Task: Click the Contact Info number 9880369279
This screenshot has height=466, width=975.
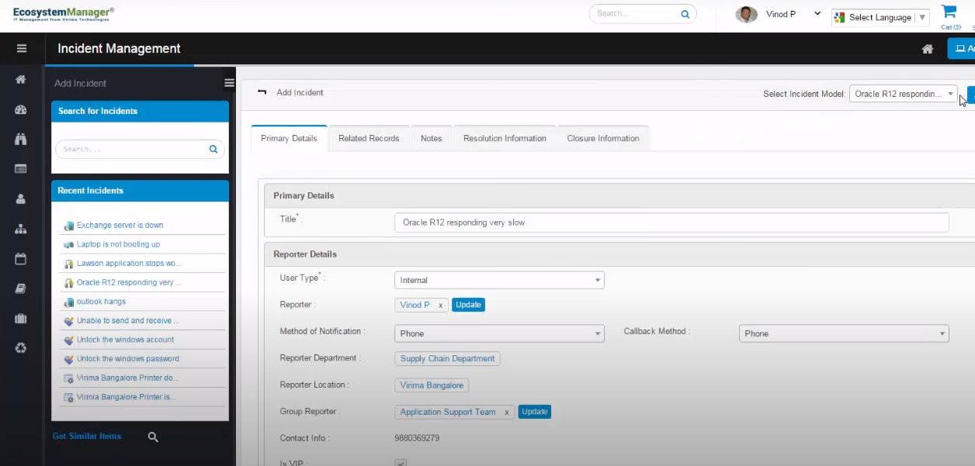Action: click(x=417, y=438)
